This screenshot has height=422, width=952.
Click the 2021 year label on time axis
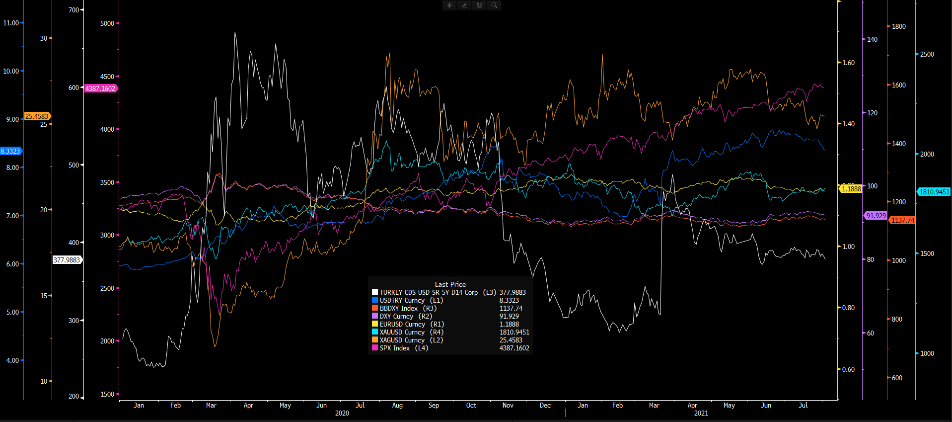pos(701,413)
